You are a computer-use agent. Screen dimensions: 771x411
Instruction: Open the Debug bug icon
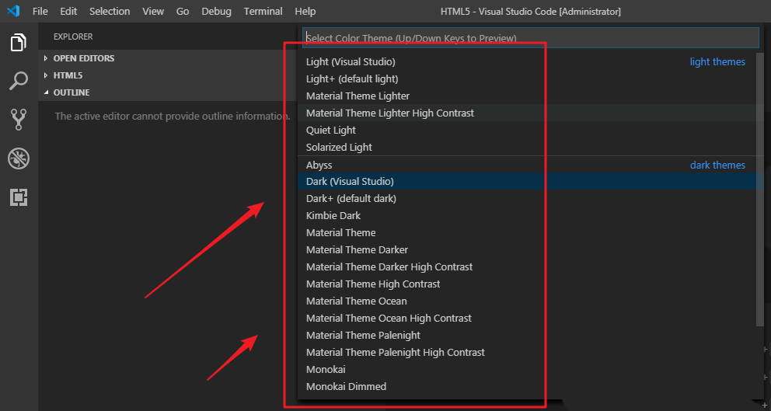click(19, 158)
